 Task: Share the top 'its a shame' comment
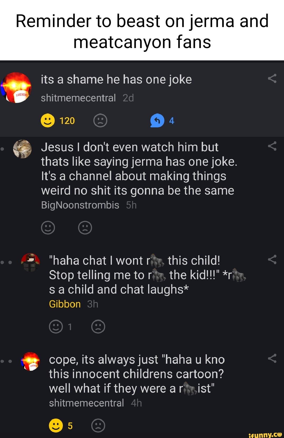[x=272, y=79]
